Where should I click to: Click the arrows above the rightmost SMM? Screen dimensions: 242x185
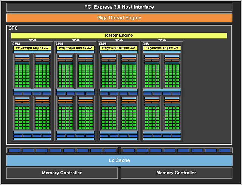point(163,40)
